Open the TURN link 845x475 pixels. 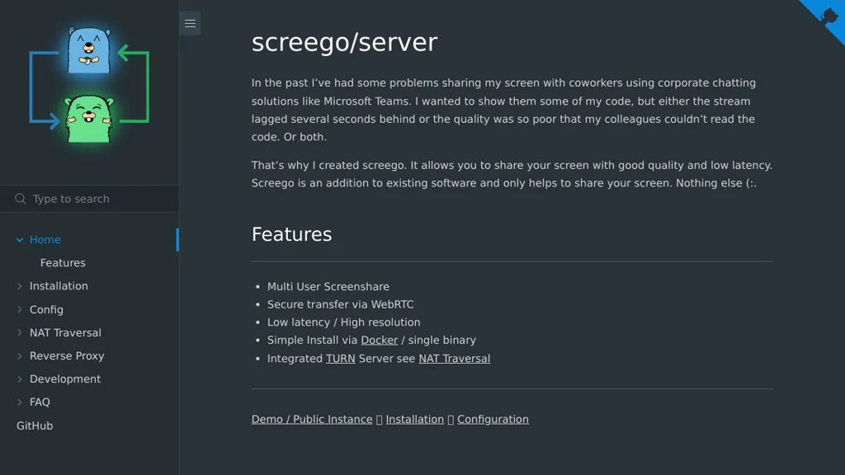340,359
